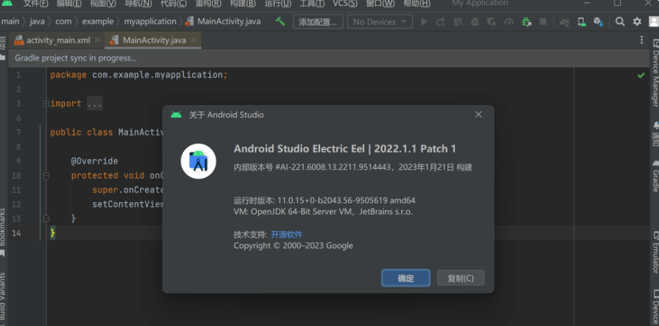Open the Gradle side panel

(x=655, y=175)
